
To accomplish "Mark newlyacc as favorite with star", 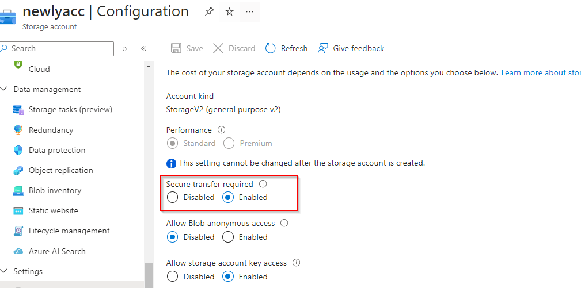I will (229, 12).
